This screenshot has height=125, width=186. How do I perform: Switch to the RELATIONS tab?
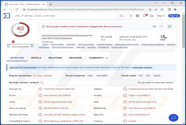(x=55, y=58)
